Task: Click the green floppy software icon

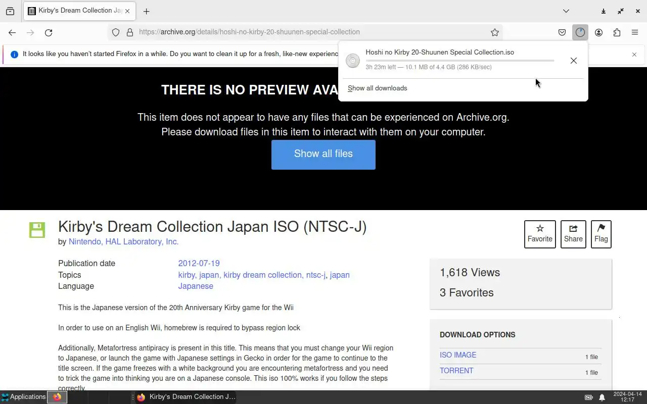Action: 37,230
